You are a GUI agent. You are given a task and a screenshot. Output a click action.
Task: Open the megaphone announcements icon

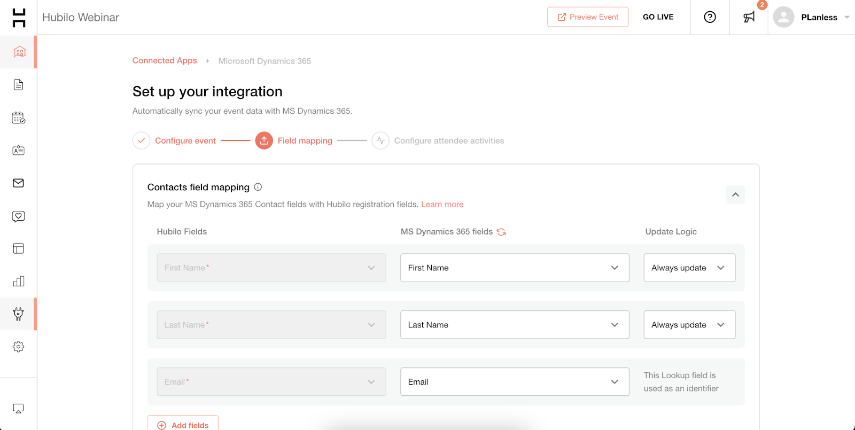pyautogui.click(x=749, y=17)
